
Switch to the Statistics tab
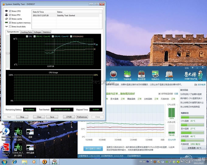(47, 32)
